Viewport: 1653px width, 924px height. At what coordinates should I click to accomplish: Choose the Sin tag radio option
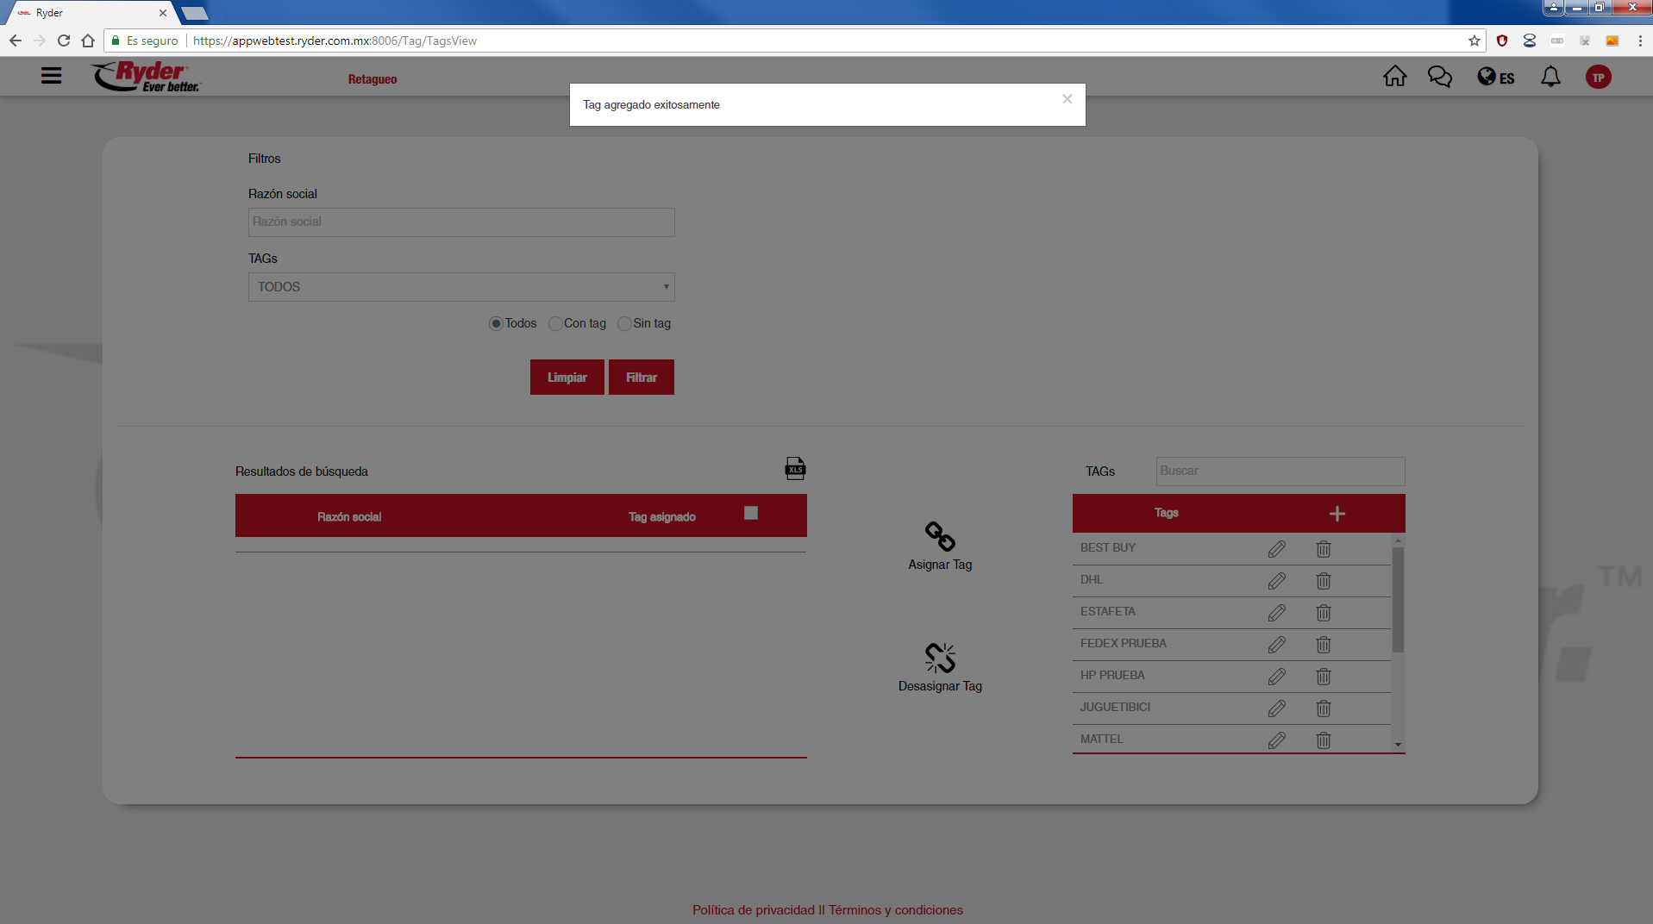624,324
